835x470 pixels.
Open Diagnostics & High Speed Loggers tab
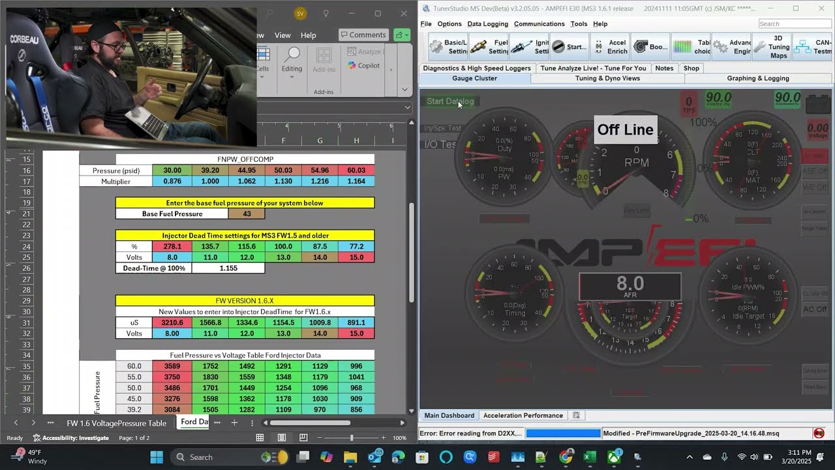477,68
